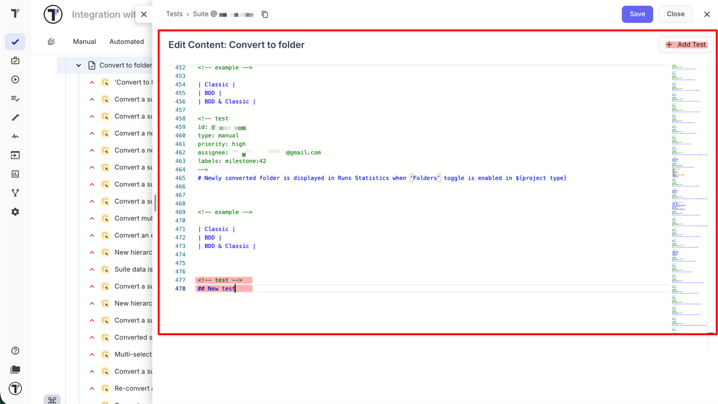Click the Add Test button
718x404 pixels.
pyautogui.click(x=685, y=44)
